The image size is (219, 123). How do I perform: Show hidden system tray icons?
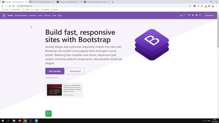pos(203,121)
